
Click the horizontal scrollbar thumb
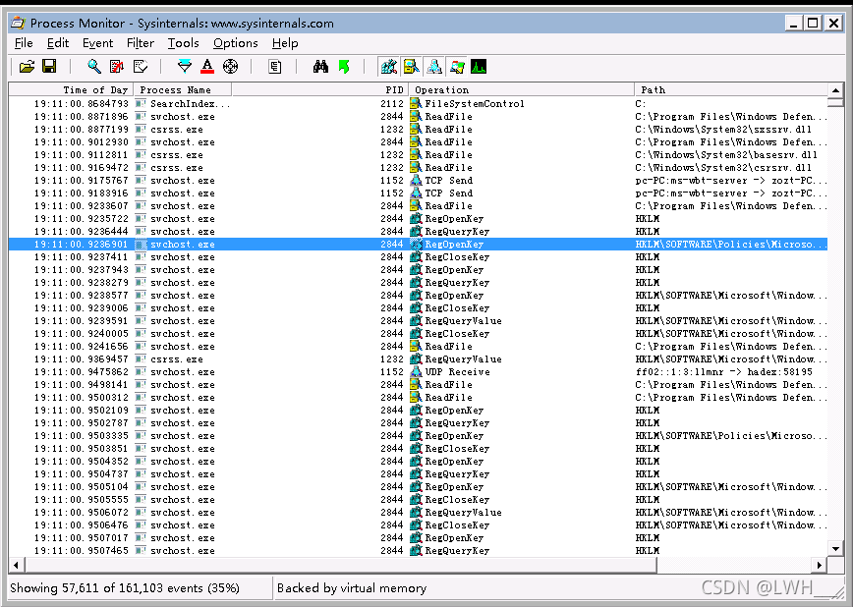[x=341, y=565]
